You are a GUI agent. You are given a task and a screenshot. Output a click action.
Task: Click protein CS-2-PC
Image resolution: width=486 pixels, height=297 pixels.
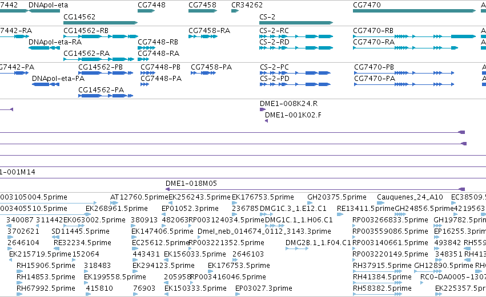274,67
